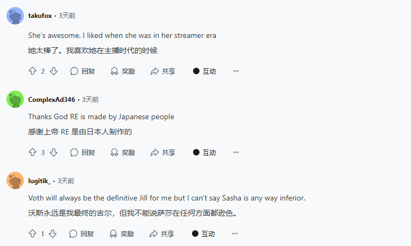This screenshot has height=246, width=411.
Task: Reply to lugitik_'s comment
Action: (x=82, y=234)
